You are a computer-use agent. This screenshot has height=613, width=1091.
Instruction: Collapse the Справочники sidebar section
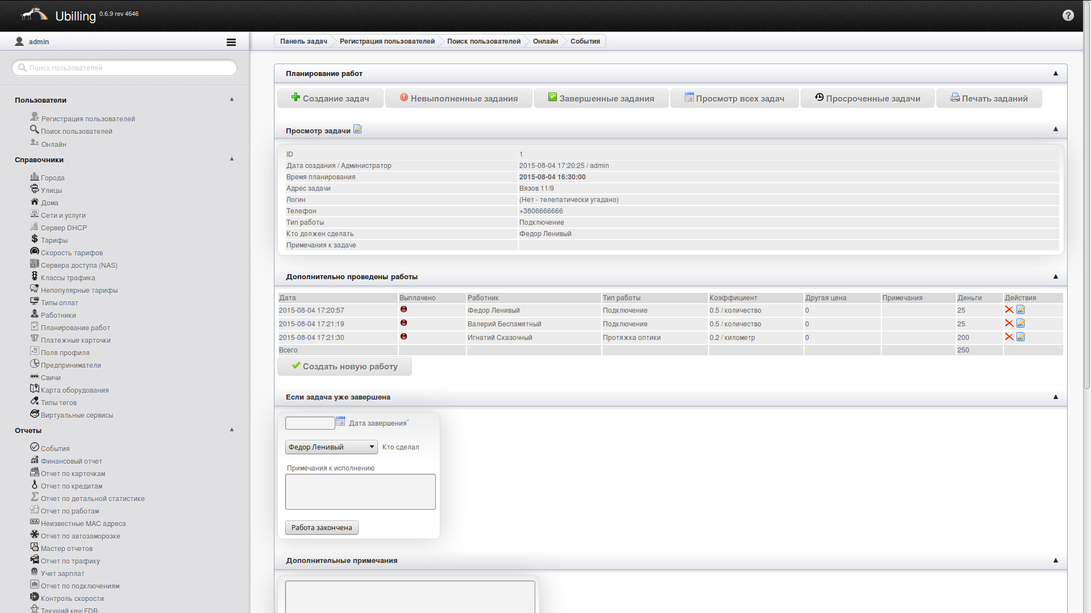[x=232, y=159]
